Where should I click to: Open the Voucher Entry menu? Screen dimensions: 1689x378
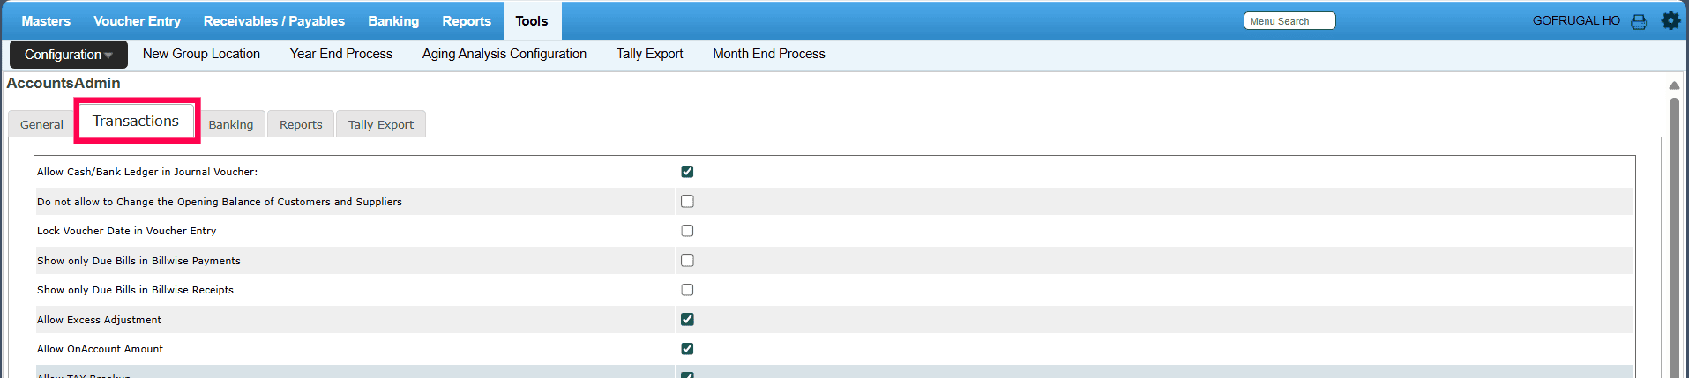137,21
